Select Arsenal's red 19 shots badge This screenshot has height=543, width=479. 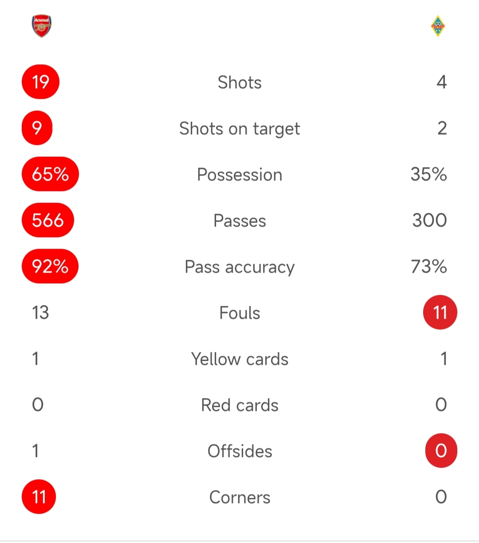click(40, 82)
